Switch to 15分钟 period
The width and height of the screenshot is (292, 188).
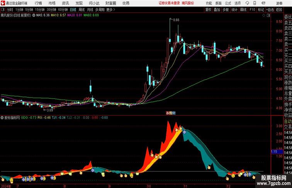(x=40, y=10)
